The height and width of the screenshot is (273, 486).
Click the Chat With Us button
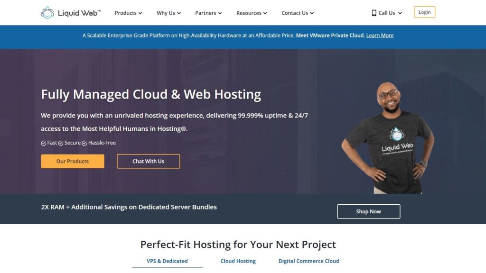pos(149,161)
